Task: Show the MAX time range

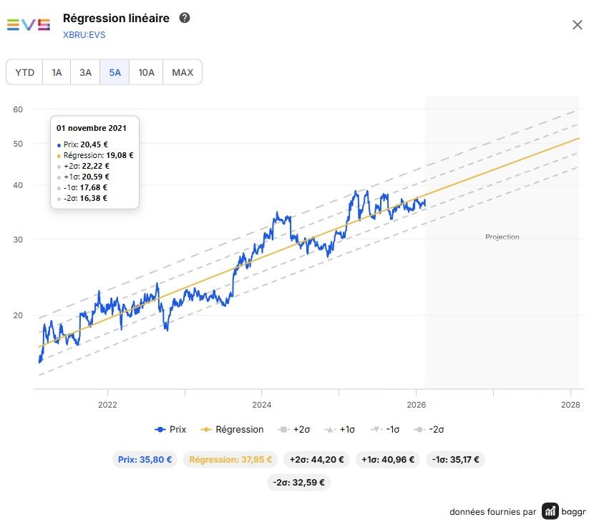Action: pos(182,72)
